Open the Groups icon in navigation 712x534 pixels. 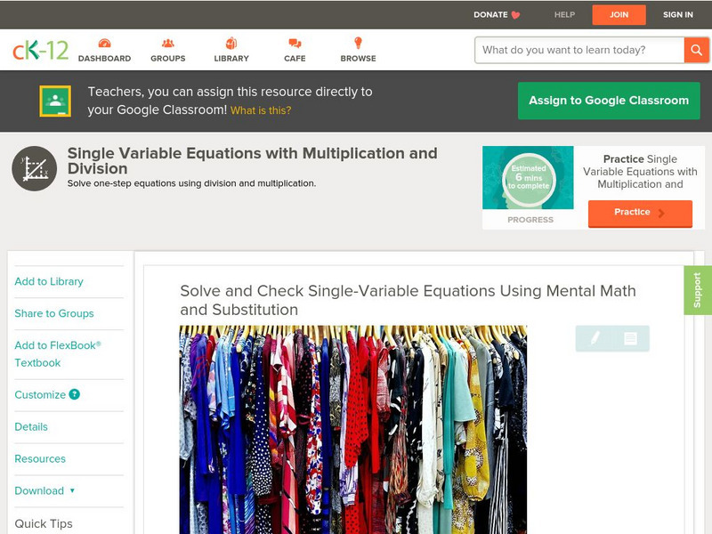click(x=167, y=44)
